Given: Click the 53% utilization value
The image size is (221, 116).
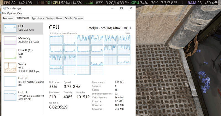Looking at the screenshot, I should pyautogui.click(x=53, y=86).
